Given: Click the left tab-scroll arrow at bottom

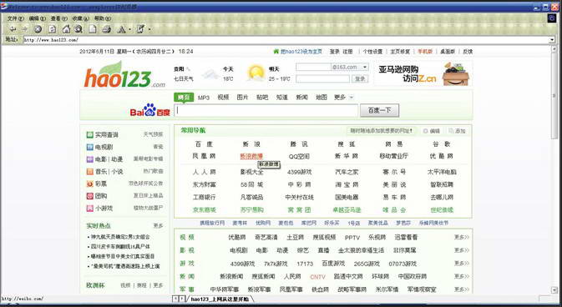Looking at the screenshot, I should 175,299.
